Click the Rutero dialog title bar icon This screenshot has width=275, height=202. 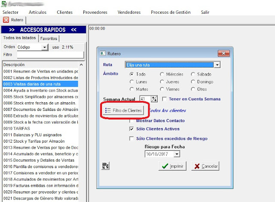[x=102, y=54]
